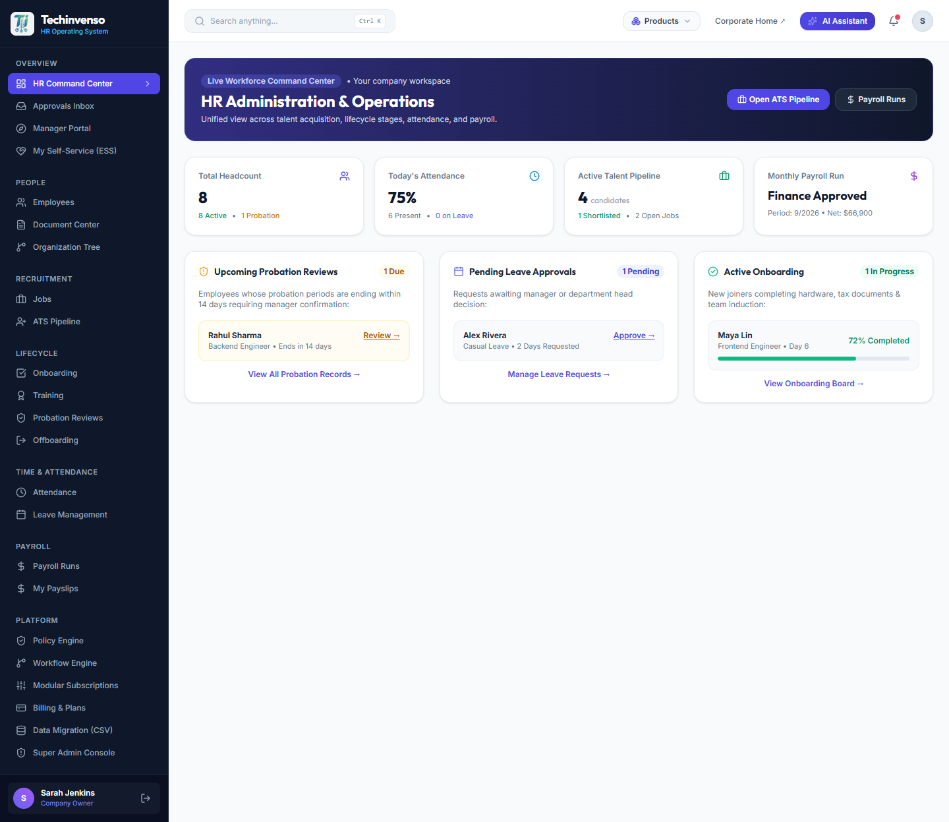The image size is (949, 822).
Task: Click ATS Pipeline user-plus icon
Action: click(x=21, y=322)
